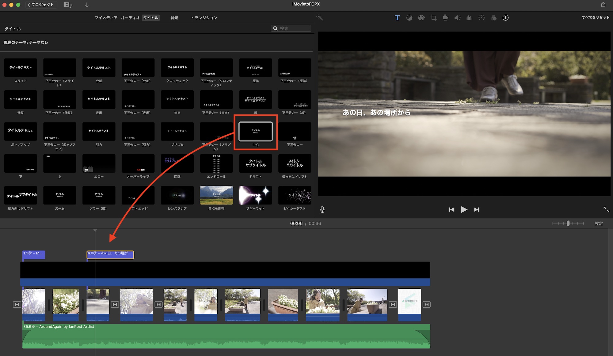
Task: Toggle fullscreen playback of the viewer
Action: (x=606, y=209)
